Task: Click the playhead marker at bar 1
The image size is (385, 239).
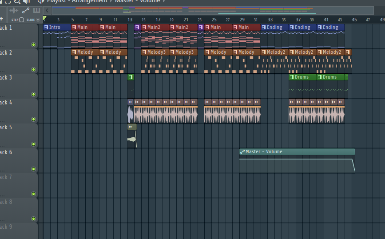Action: [45, 18]
